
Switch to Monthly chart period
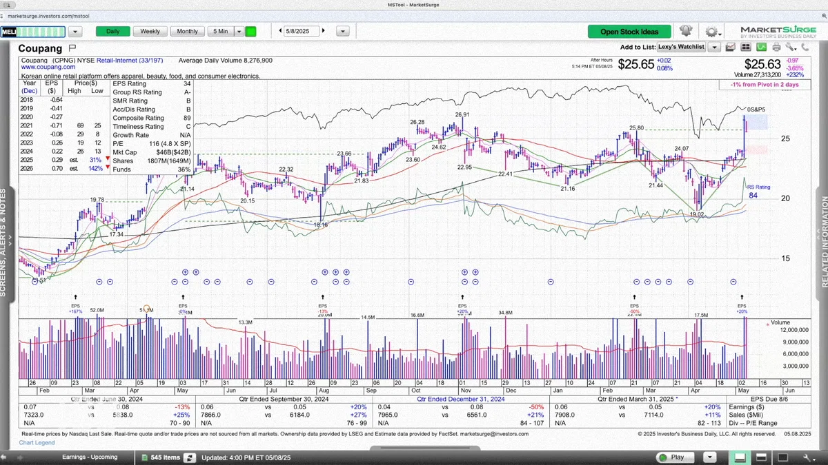(187, 31)
